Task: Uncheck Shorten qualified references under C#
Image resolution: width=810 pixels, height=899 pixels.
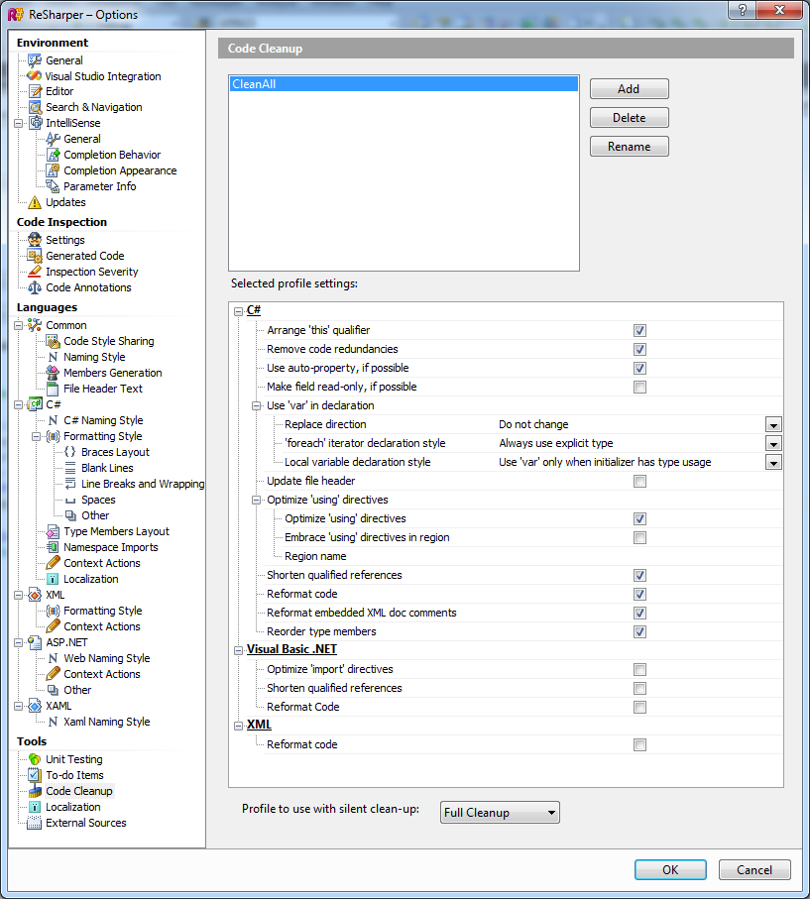Action: pyautogui.click(x=639, y=575)
